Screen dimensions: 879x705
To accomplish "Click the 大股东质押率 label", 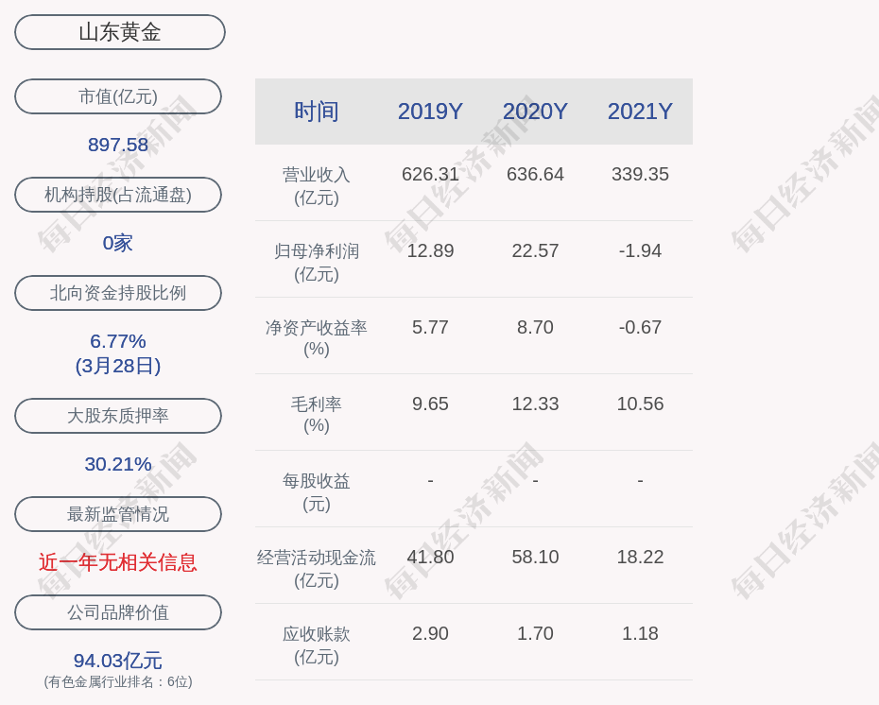I will 118,416.
